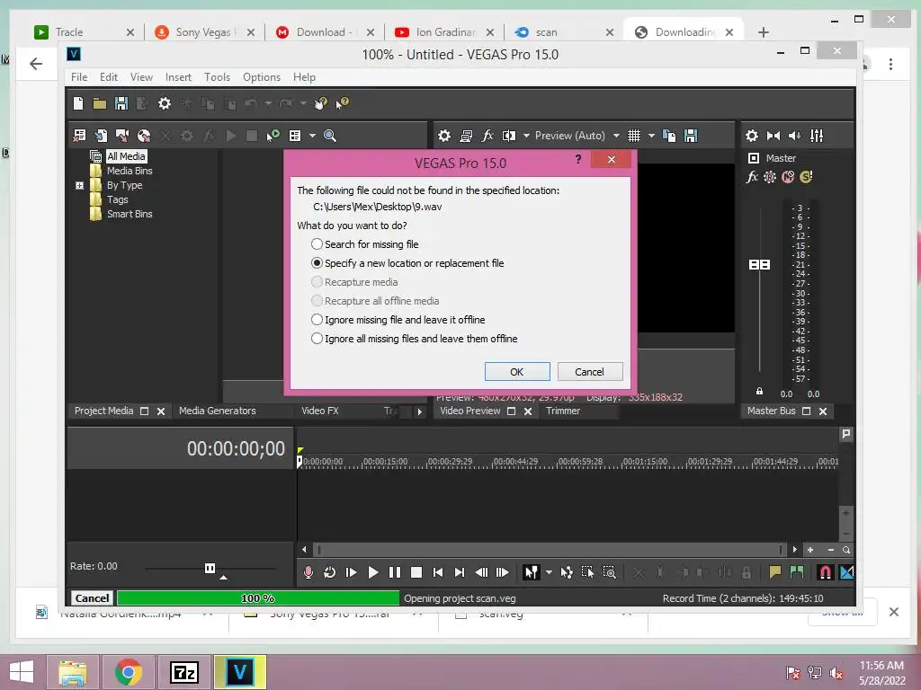
Task: Open the edit tool dropdown arrow in transport
Action: [549, 572]
